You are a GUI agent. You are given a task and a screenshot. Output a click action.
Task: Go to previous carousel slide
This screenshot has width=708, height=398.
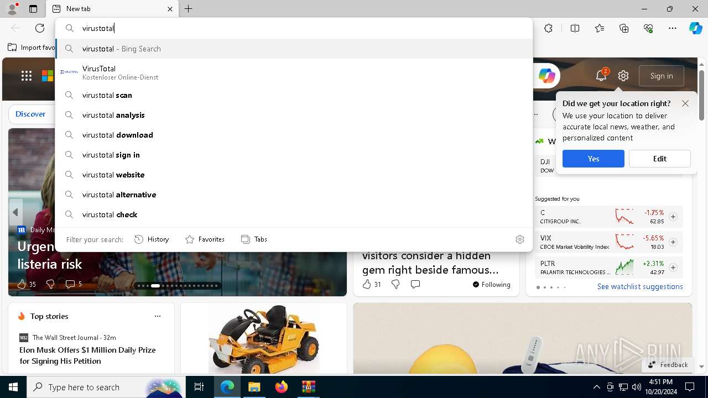[x=15, y=212]
